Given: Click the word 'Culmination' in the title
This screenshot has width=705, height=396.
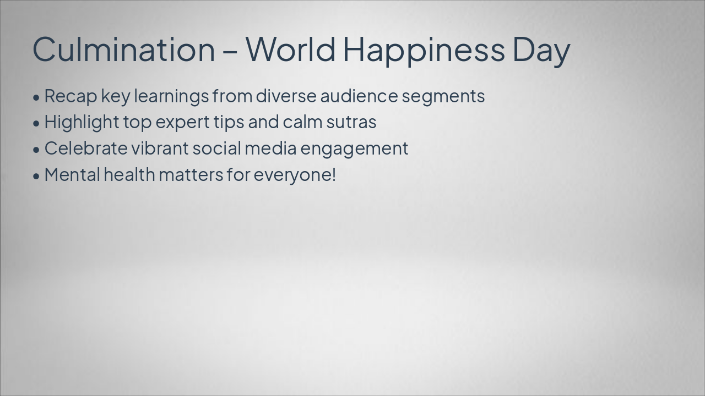Looking at the screenshot, I should pyautogui.click(x=123, y=49).
